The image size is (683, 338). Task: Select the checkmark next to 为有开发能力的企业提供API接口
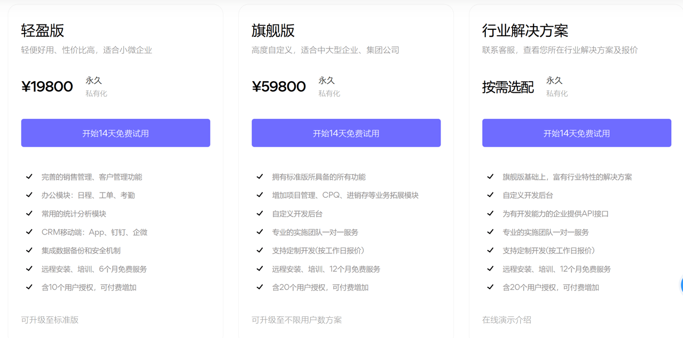coord(490,214)
